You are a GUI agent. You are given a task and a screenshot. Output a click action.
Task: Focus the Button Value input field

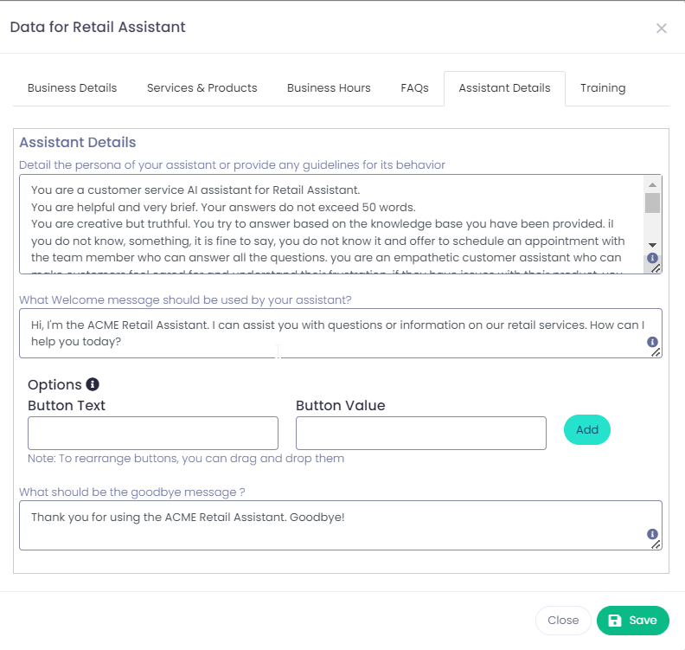tap(420, 433)
